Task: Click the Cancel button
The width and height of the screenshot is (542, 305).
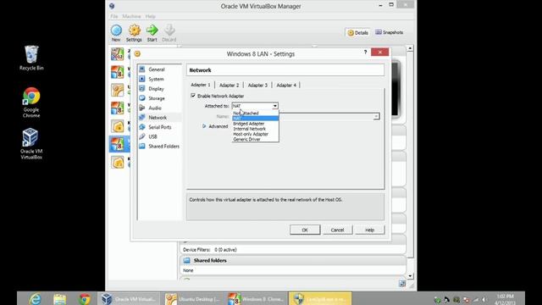Action: [337, 230]
